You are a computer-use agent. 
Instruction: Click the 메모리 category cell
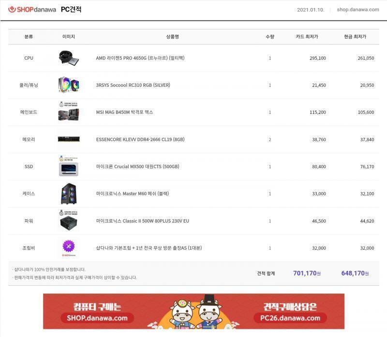[x=29, y=140]
